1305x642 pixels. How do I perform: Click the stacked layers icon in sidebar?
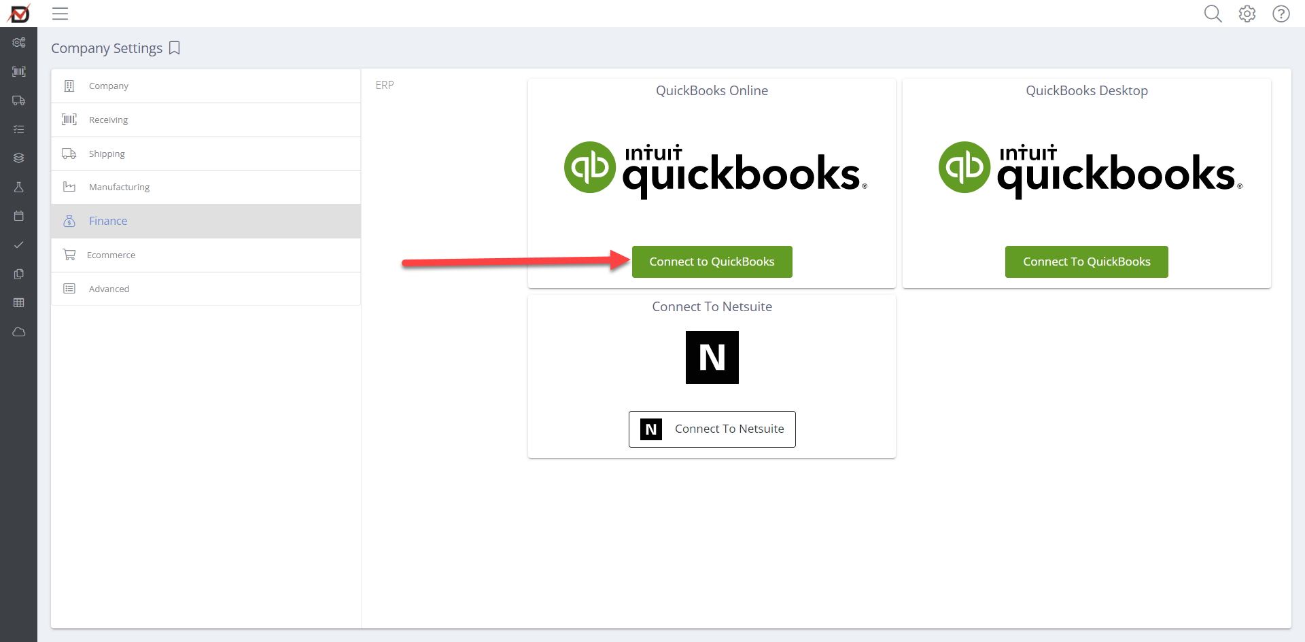coord(19,158)
